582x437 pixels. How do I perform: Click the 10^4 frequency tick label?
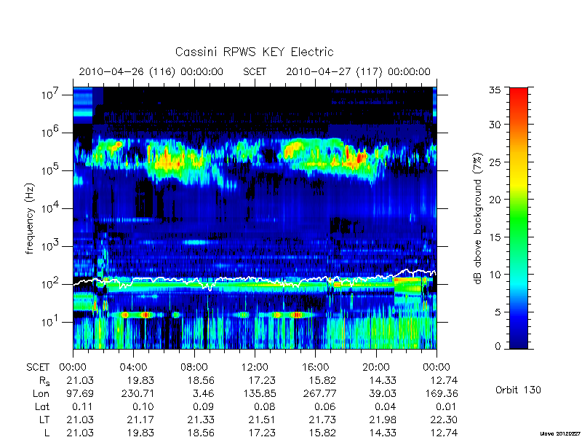click(x=50, y=208)
